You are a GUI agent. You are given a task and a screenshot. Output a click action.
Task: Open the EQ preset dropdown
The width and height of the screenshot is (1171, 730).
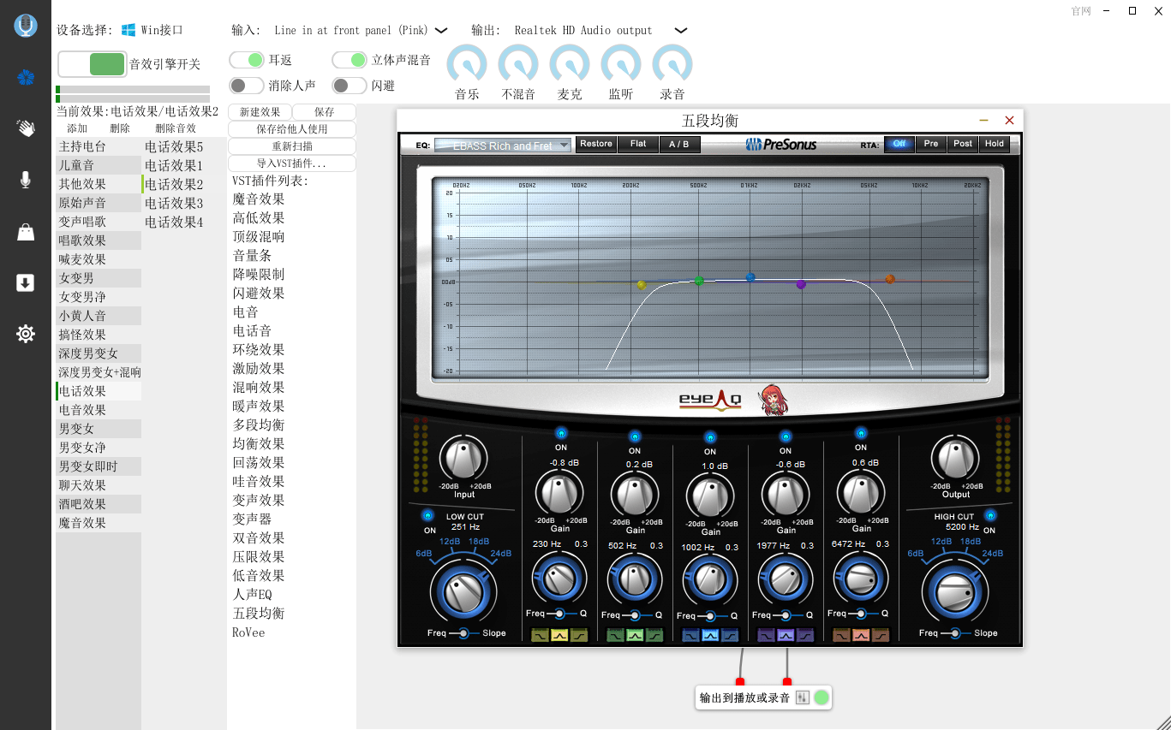click(503, 145)
